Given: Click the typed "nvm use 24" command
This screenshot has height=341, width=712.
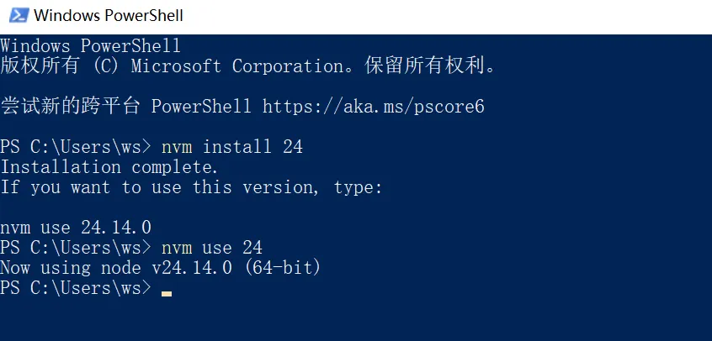Looking at the screenshot, I should (x=211, y=248).
